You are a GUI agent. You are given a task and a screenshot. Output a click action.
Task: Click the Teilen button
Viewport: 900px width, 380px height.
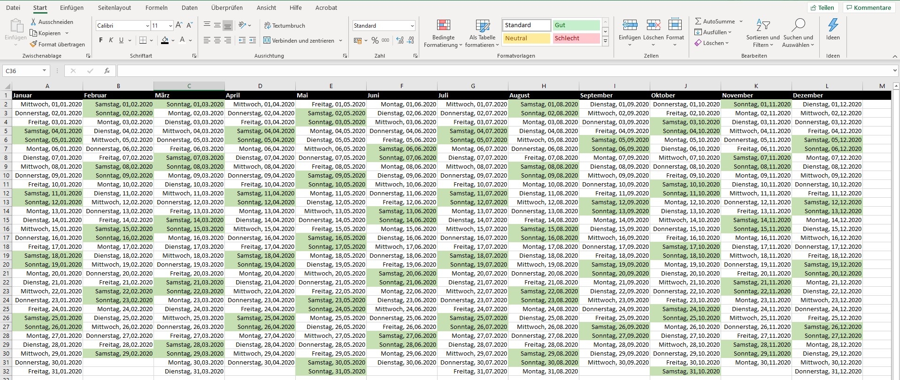(822, 7)
